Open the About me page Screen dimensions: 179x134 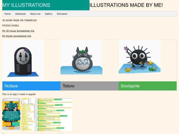[35, 14]
